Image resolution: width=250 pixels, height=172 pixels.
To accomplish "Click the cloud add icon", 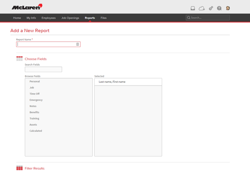I will (202, 8).
